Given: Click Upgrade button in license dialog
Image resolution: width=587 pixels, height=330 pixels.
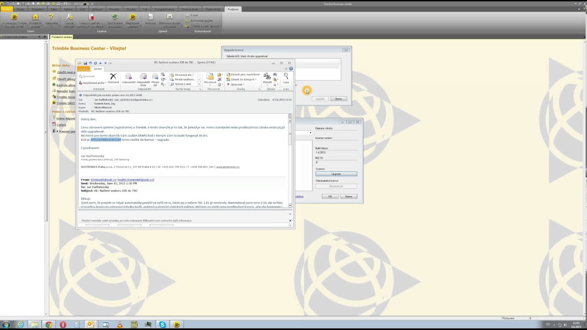Looking at the screenshot, I should (x=336, y=174).
